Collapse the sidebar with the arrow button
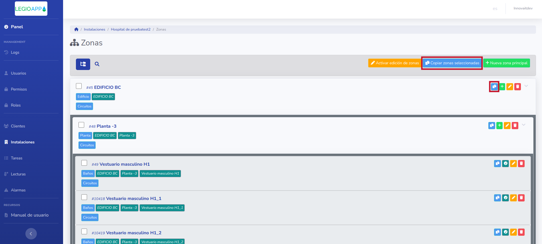Image resolution: width=542 pixels, height=244 pixels. (31, 234)
